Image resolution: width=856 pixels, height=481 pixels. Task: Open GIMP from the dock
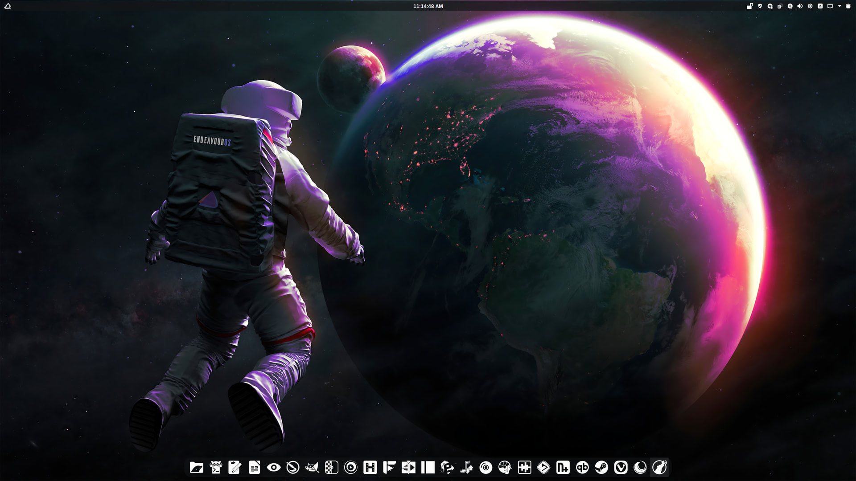(x=312, y=467)
